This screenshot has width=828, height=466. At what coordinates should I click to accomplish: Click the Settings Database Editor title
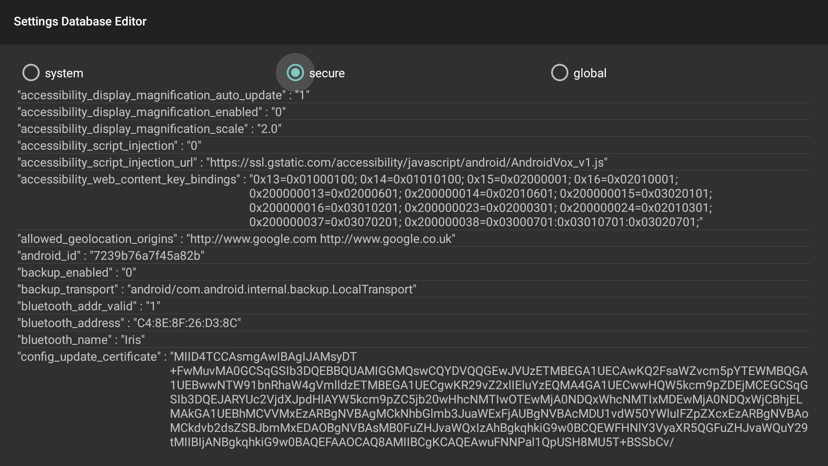80,22
